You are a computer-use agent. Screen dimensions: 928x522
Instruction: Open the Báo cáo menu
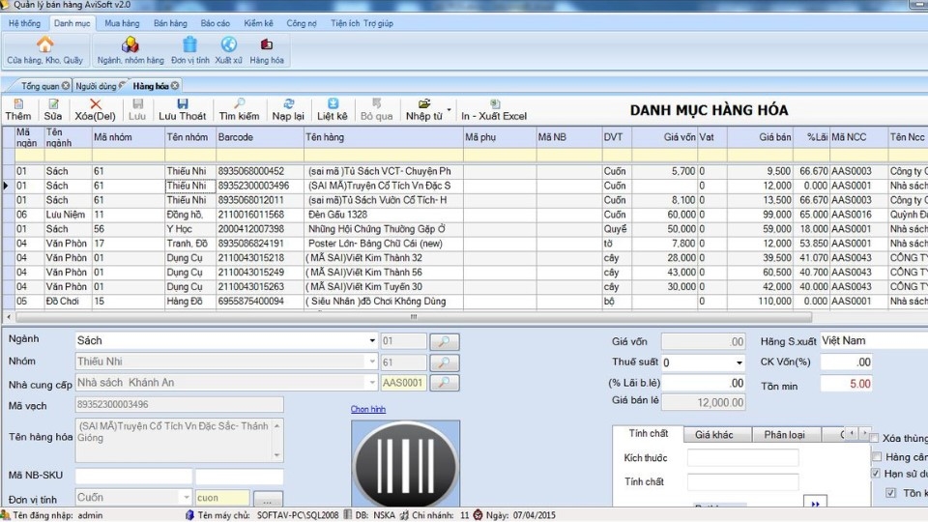coord(215,22)
